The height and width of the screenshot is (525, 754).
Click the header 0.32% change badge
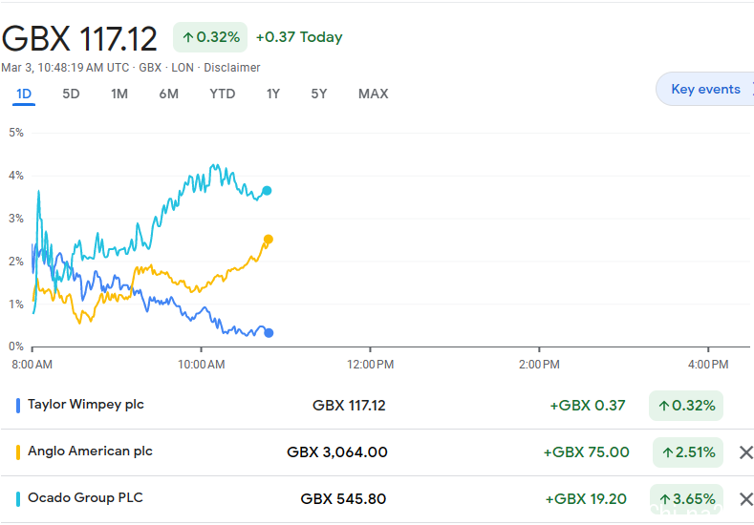(x=210, y=37)
